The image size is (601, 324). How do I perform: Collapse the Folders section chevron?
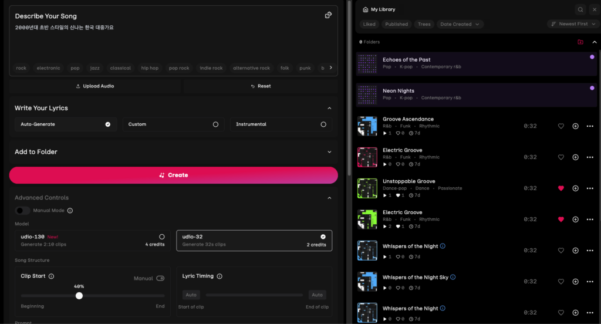pos(595,42)
